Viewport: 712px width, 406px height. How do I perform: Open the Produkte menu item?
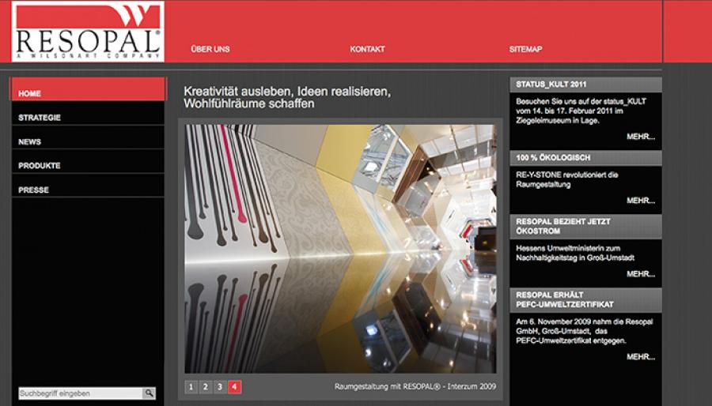[x=88, y=162]
